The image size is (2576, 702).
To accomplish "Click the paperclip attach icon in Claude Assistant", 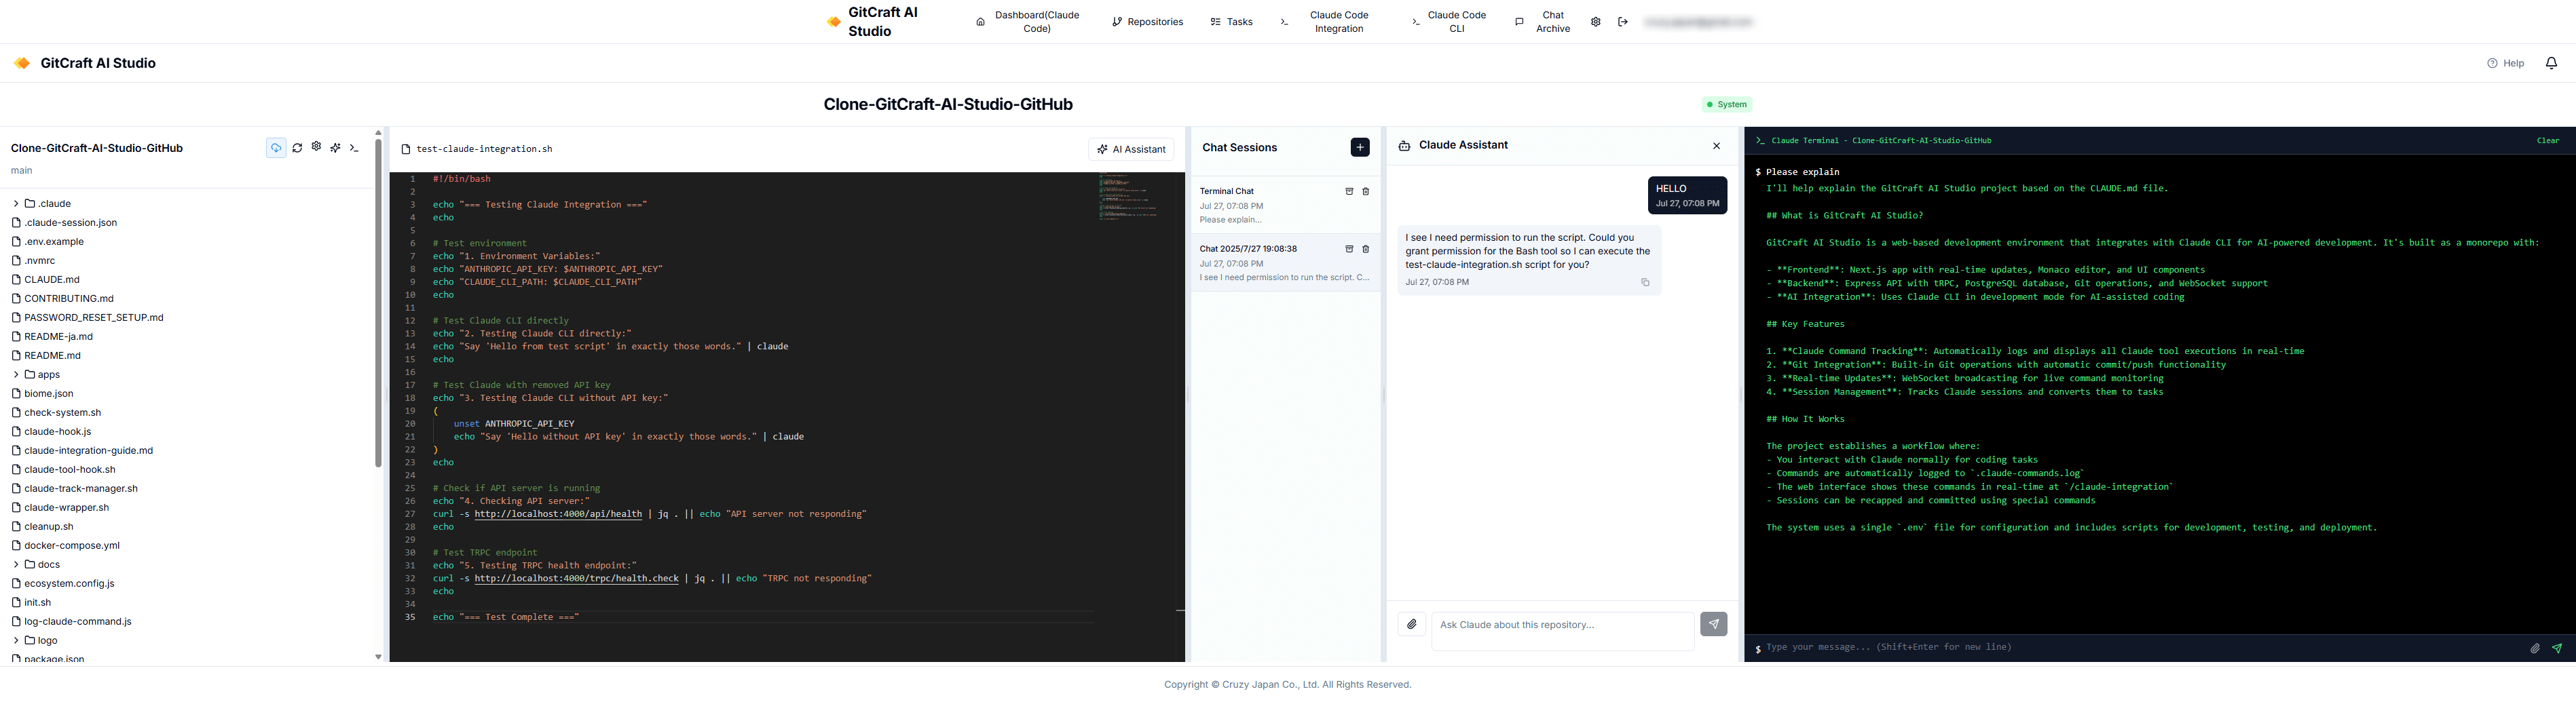I will (x=1411, y=624).
